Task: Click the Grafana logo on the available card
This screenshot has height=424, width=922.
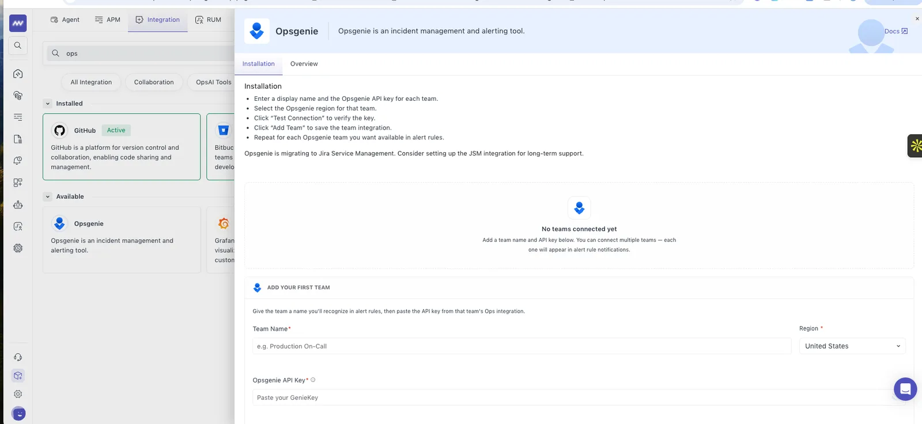Action: (x=224, y=224)
